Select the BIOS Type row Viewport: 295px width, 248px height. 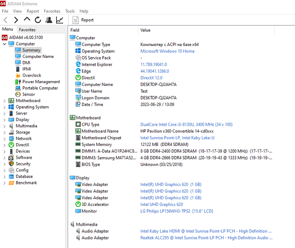tap(171, 165)
